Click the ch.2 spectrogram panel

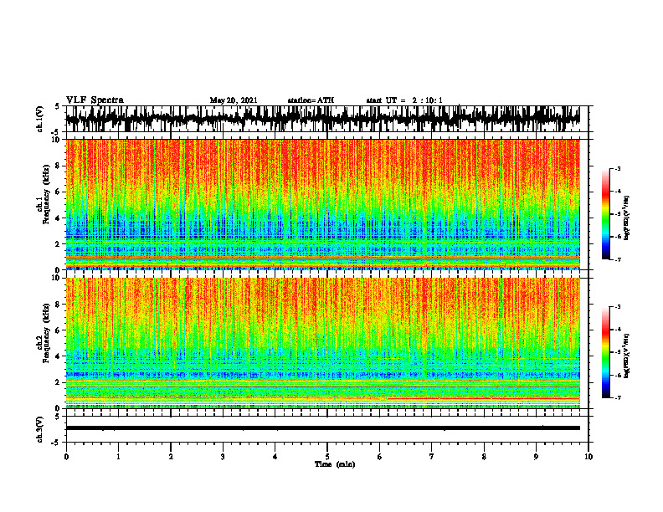click(322, 343)
